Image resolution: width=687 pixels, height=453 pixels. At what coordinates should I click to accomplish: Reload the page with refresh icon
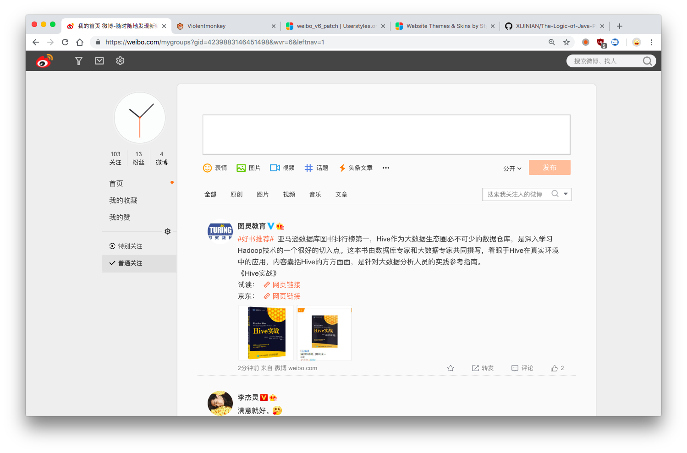click(65, 42)
